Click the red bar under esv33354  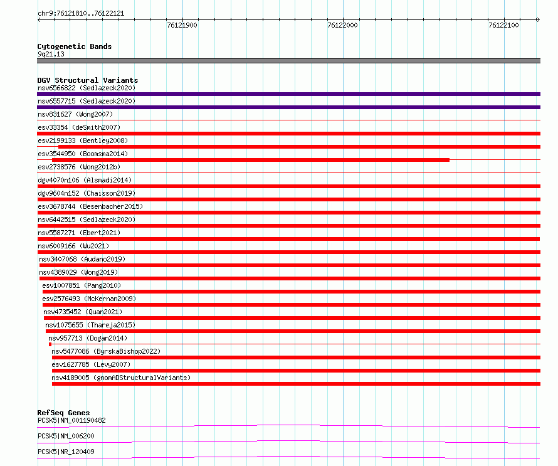point(288,134)
